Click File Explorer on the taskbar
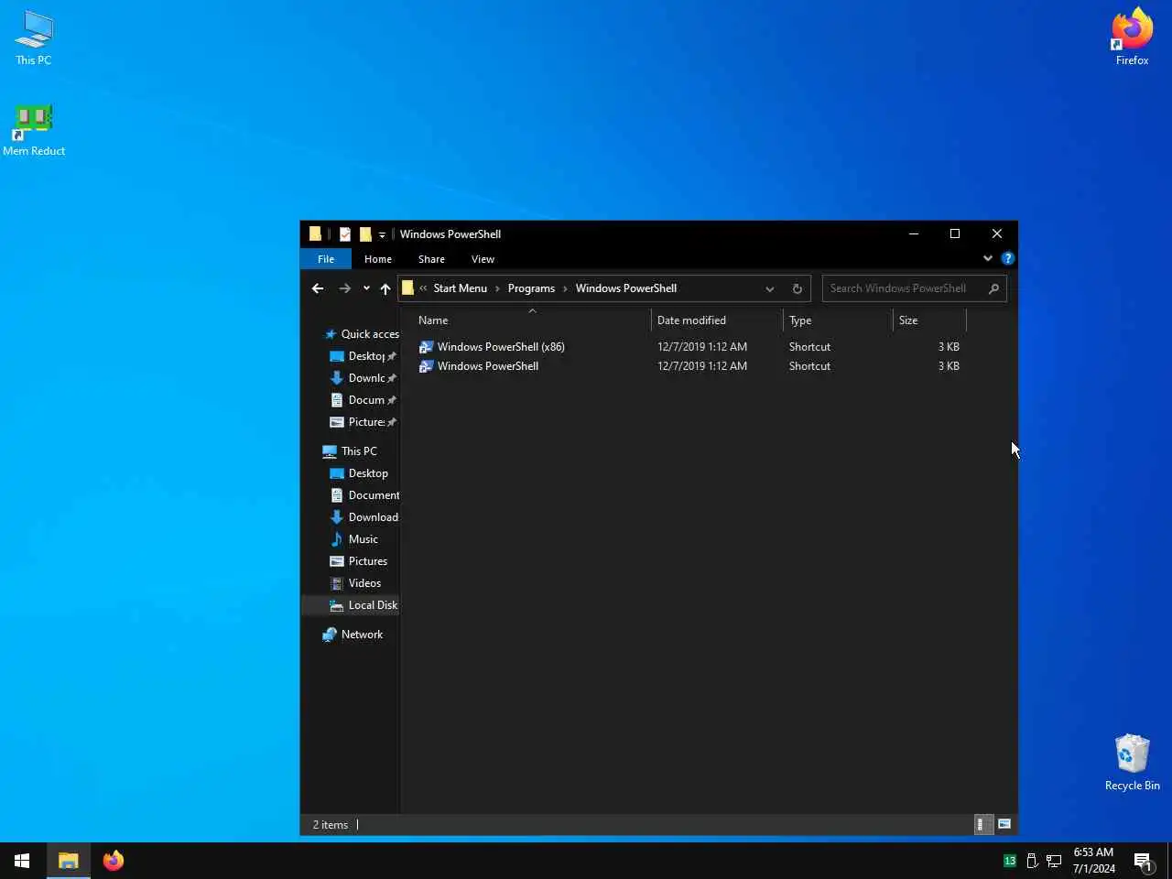The height and width of the screenshot is (879, 1172). point(68,861)
